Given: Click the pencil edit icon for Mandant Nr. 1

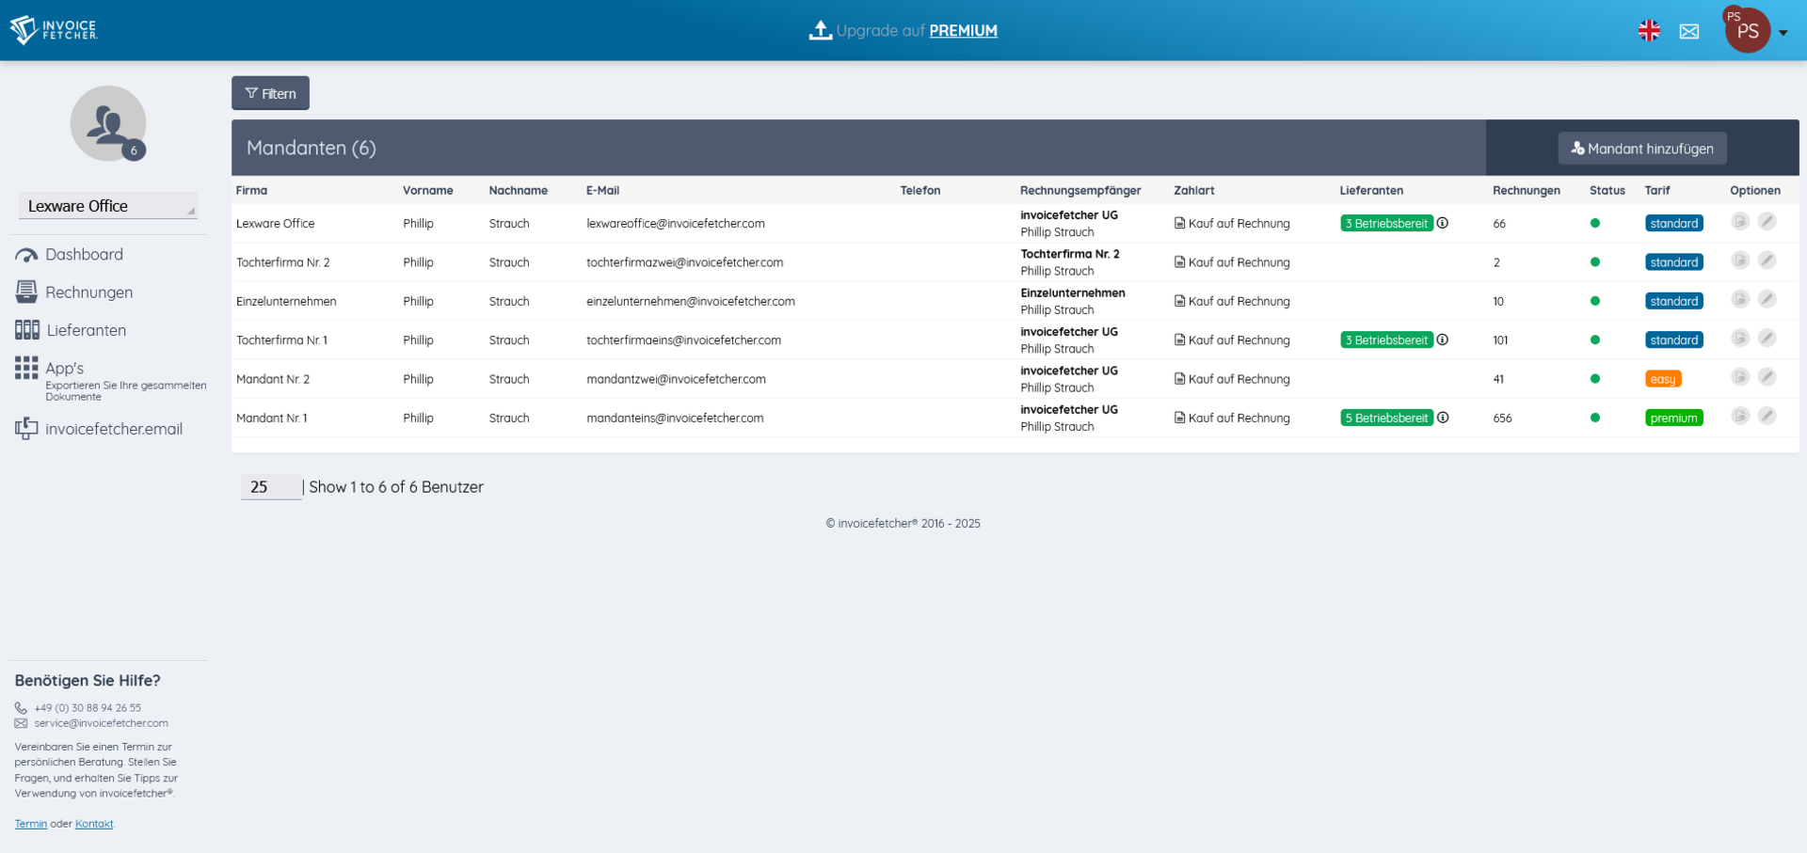Looking at the screenshot, I should (1767, 417).
